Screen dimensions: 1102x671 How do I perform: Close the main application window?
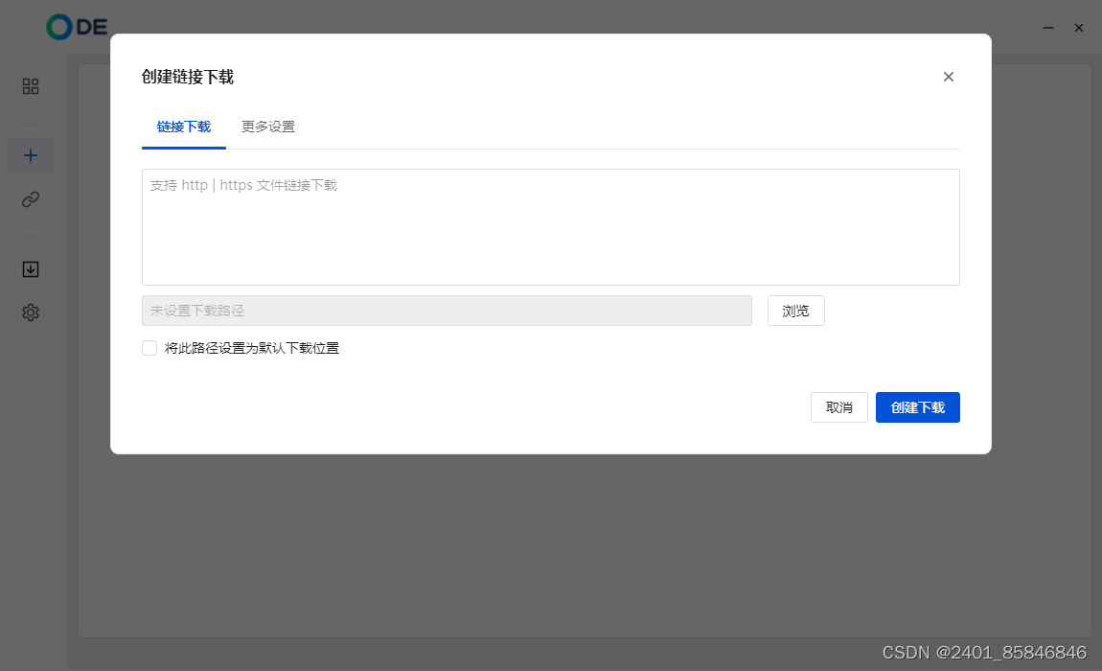1079,28
